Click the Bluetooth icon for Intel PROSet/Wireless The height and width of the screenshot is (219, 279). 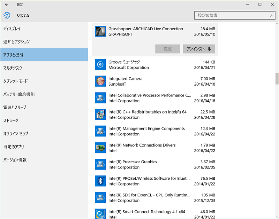tap(100, 181)
